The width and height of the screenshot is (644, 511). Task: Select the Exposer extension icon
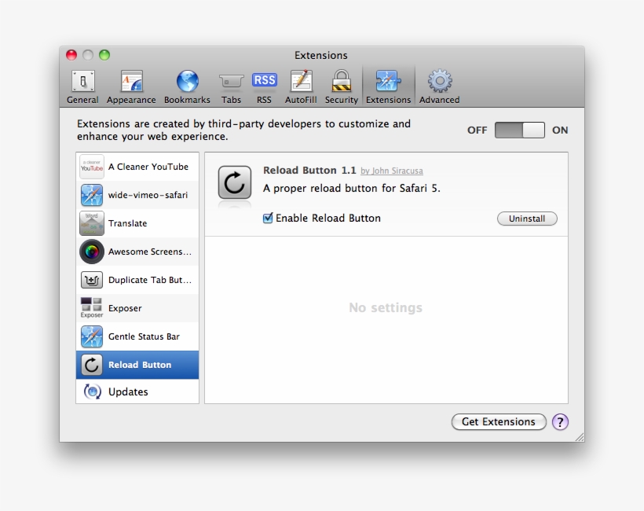[92, 308]
